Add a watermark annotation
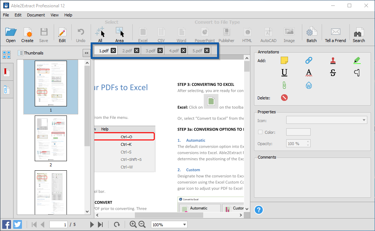 tap(309, 86)
